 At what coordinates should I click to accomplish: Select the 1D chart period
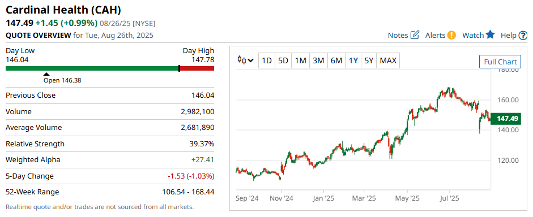[266, 60]
